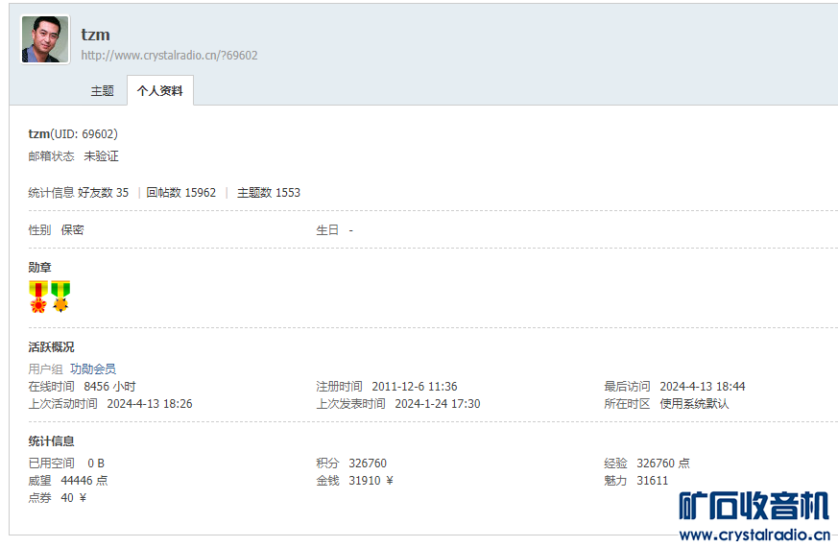Click the 在线时间 8456 小时 value
Screen dimensions: 838x547
coord(109,387)
